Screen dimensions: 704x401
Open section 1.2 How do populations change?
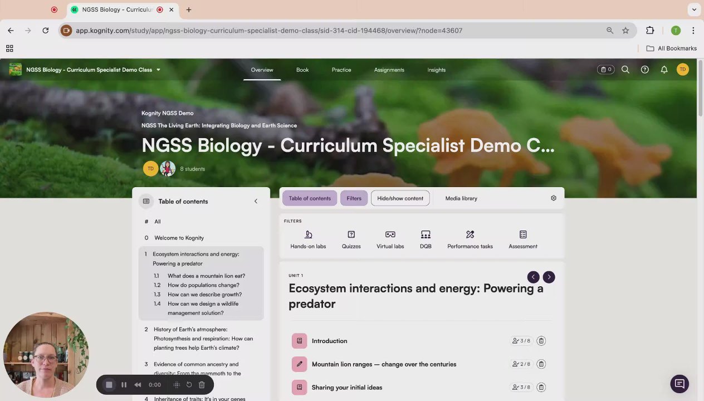(203, 285)
